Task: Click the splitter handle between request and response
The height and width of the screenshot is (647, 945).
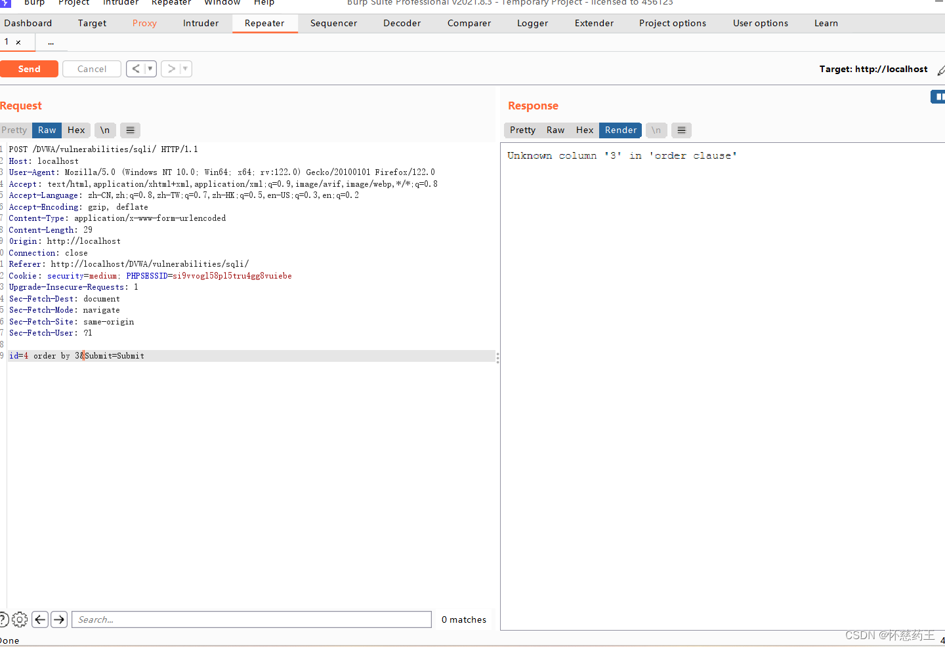Action: tap(497, 358)
